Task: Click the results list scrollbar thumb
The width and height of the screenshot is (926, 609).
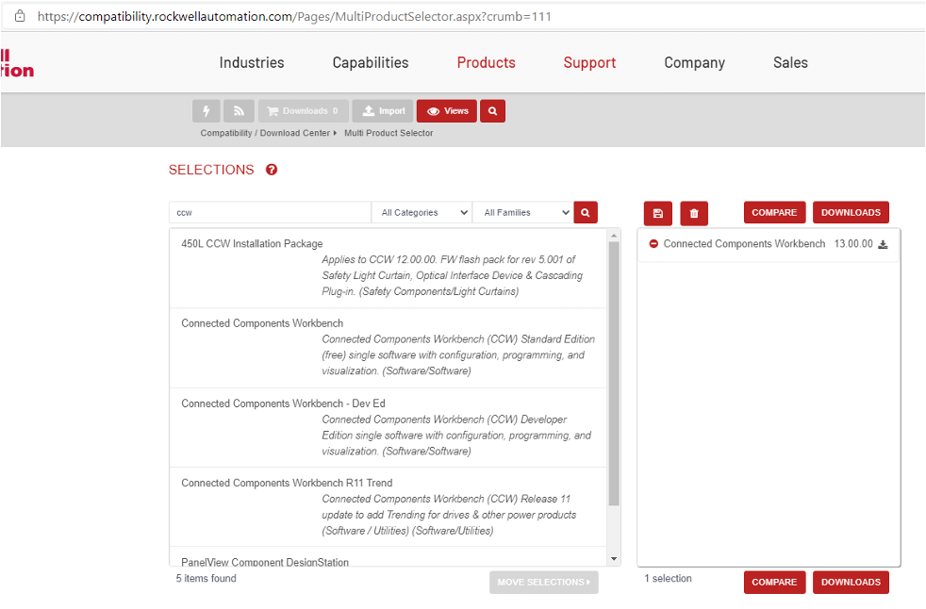Action: (614, 374)
